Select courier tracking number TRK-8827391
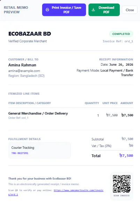This screenshot has height=205, width=140. [20, 153]
